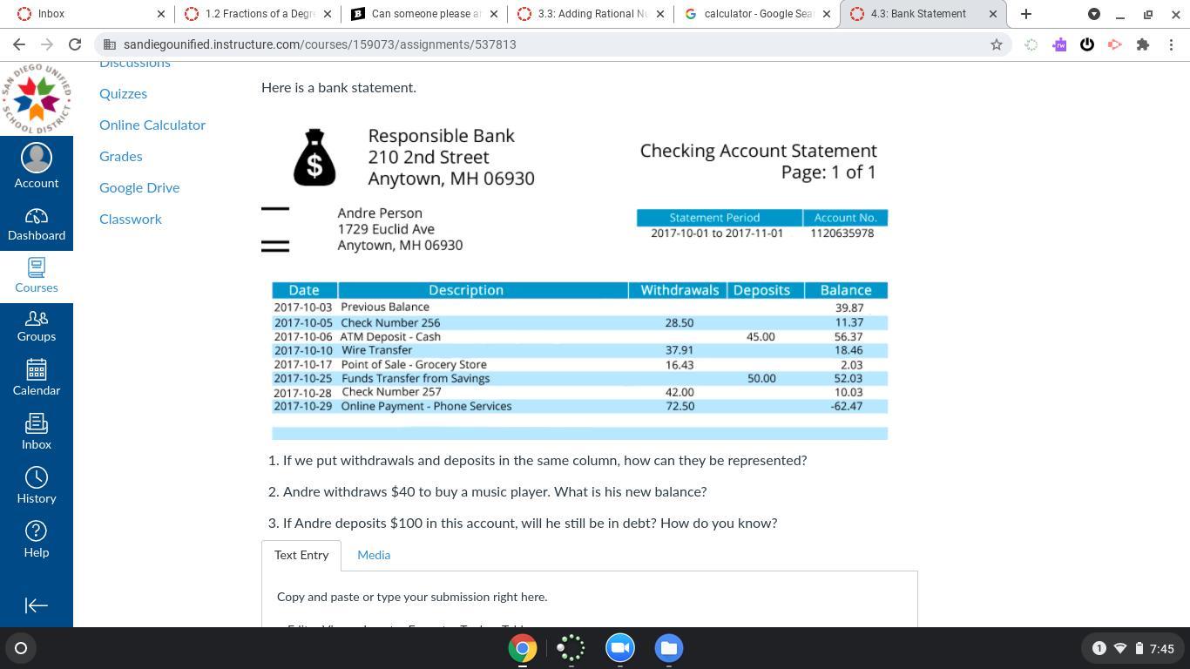Close the Inbox browser tab
This screenshot has width=1190, height=669.
coord(161,14)
